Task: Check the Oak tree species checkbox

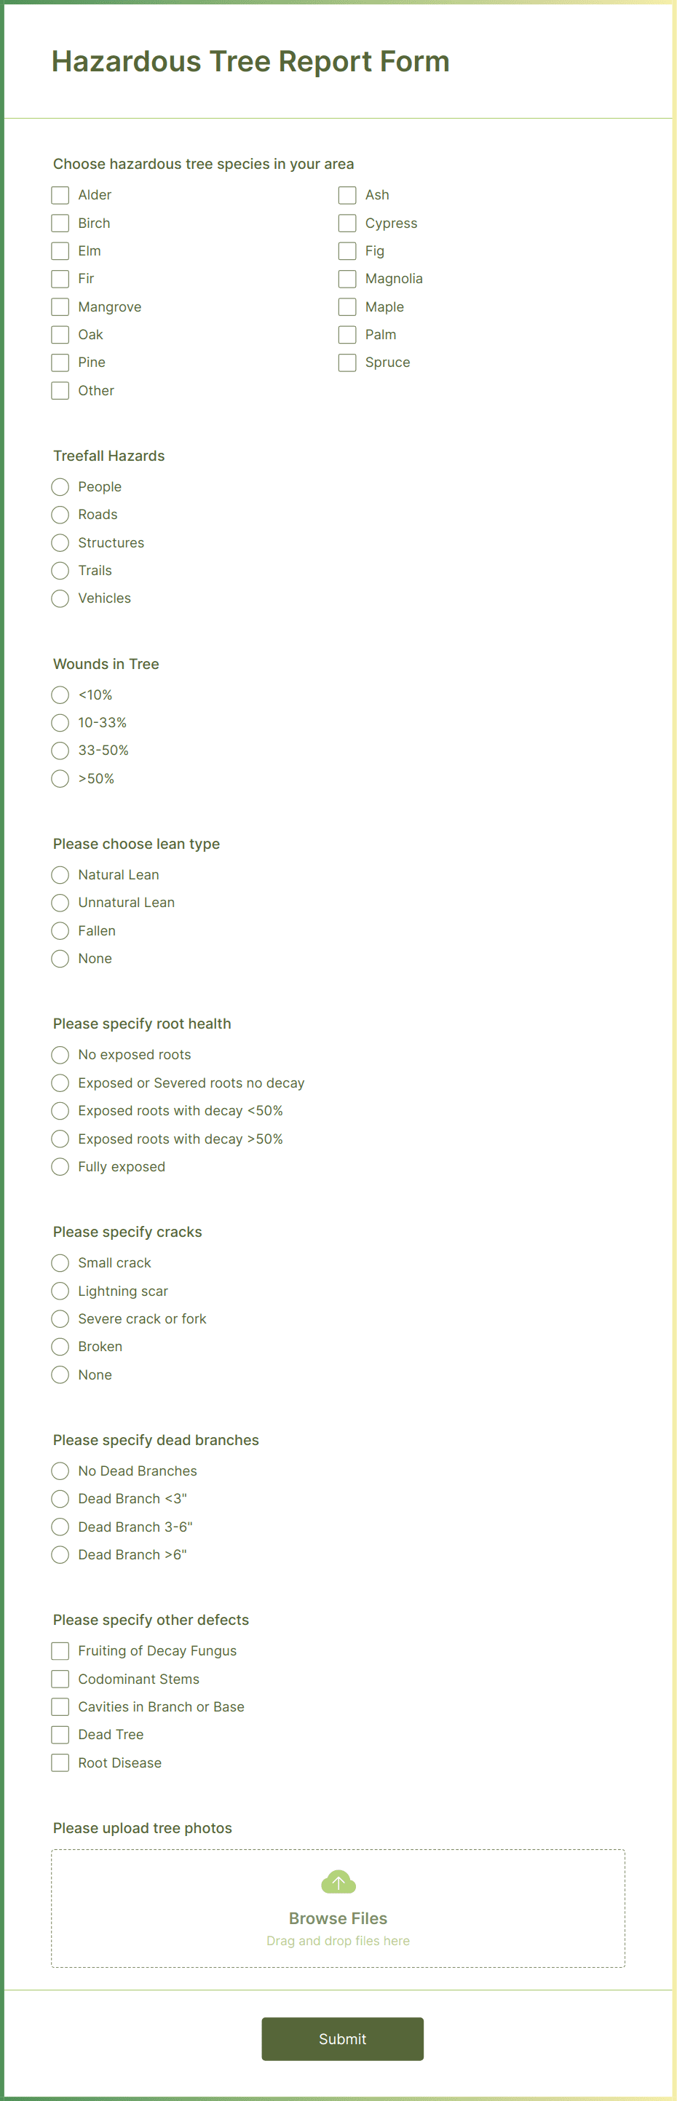Action: click(x=60, y=334)
